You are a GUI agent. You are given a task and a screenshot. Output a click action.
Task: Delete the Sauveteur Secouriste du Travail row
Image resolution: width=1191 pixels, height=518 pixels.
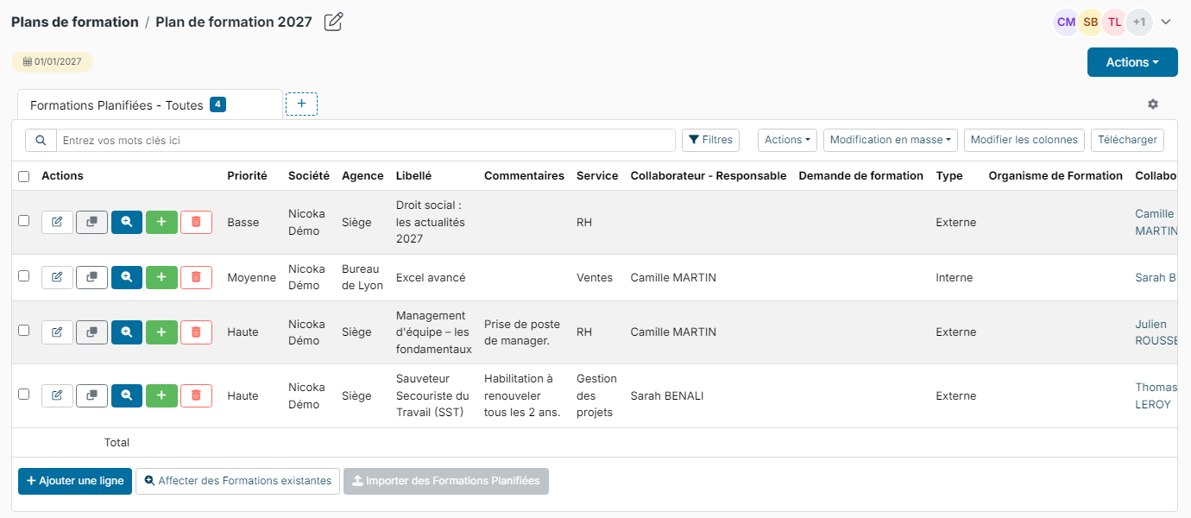pos(196,395)
